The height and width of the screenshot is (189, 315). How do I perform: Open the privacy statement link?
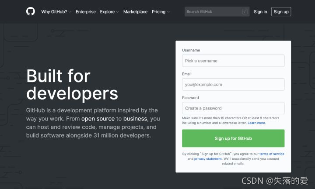(208, 159)
